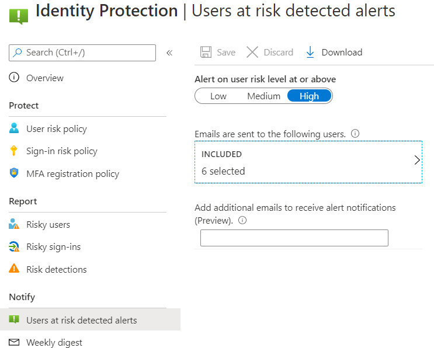Viewport: 434px width, 348px height.
Task: Expand included users with right chevron
Action: point(417,160)
